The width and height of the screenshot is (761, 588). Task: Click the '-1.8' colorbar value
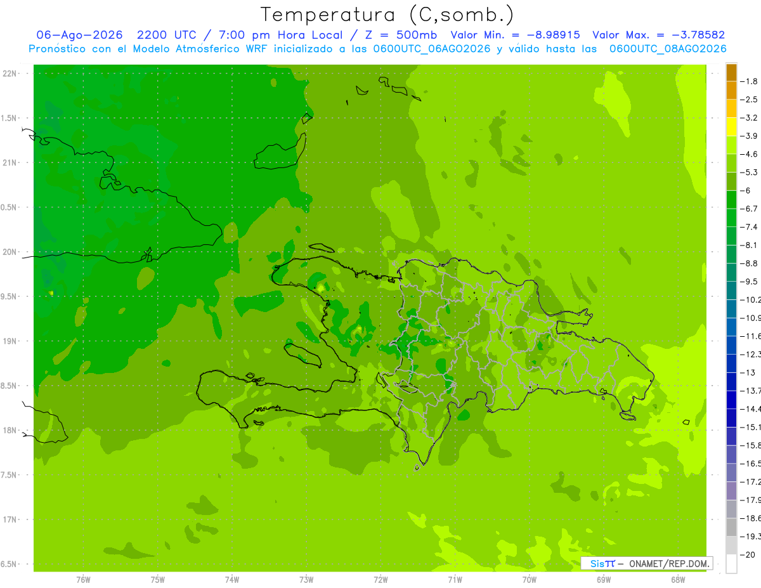pos(749,81)
